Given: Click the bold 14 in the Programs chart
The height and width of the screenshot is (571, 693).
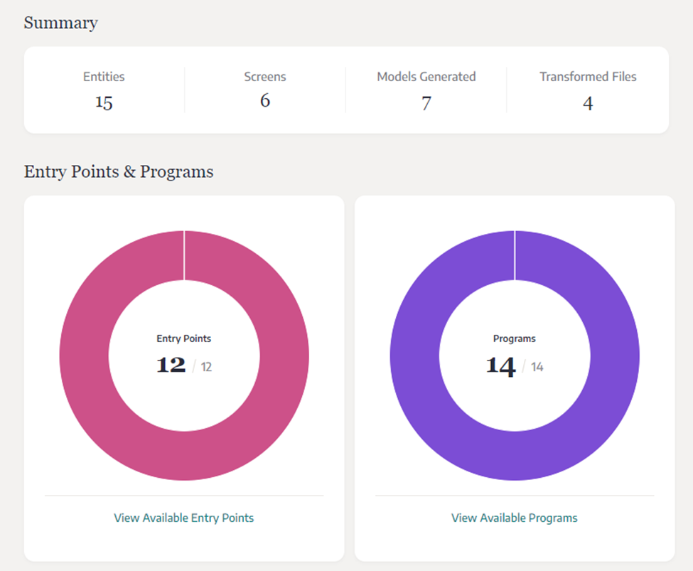Looking at the screenshot, I should coord(500,365).
